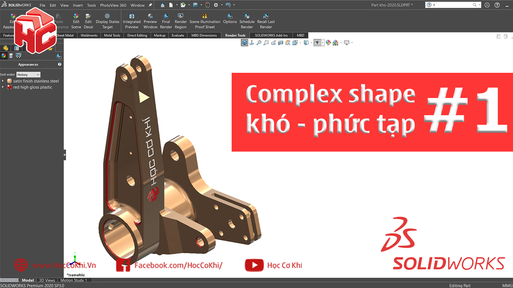The image size is (513, 288).
Task: Click the New document icon
Action: pos(171,5)
